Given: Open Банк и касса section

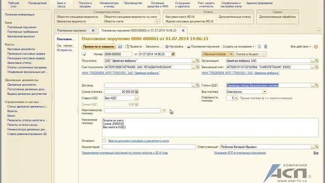Looking at the screenshot, I should click(61, 5).
